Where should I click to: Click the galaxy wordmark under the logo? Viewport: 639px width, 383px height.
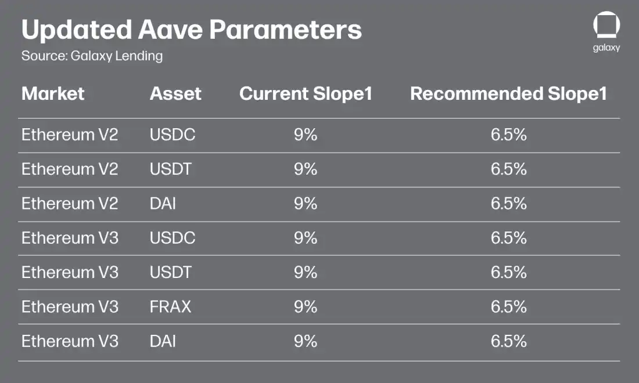tap(606, 48)
